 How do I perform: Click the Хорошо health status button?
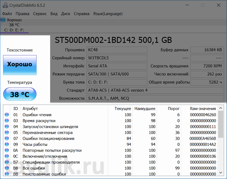click(20, 65)
